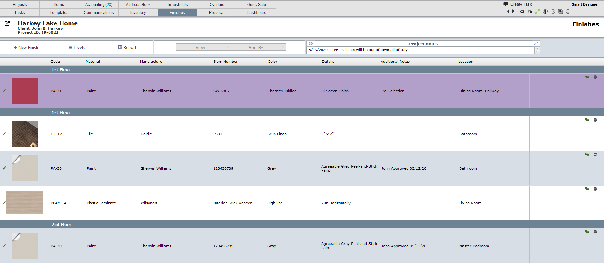The image size is (604, 263).
Task: Select the 'Interior Brick Veneer' cell
Action: [238, 203]
